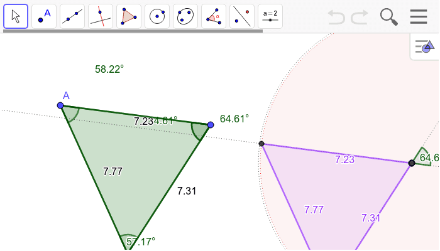Select the Polygon tool
Screen dimensions: 440x251
click(129, 16)
